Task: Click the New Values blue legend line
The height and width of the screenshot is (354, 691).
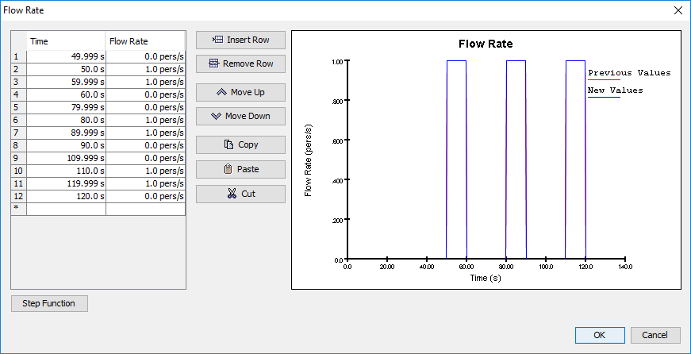Action: point(604,97)
